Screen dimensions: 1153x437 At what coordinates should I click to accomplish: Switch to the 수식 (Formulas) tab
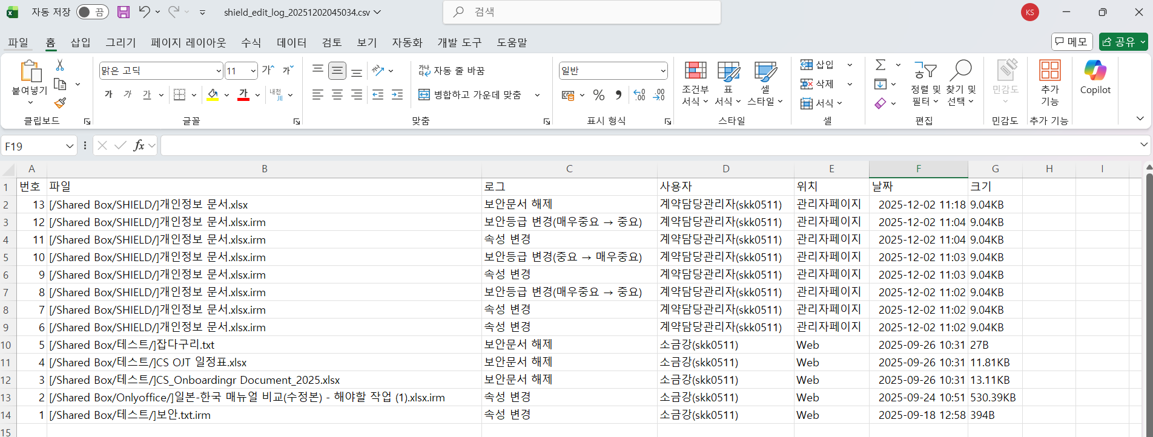(x=251, y=42)
